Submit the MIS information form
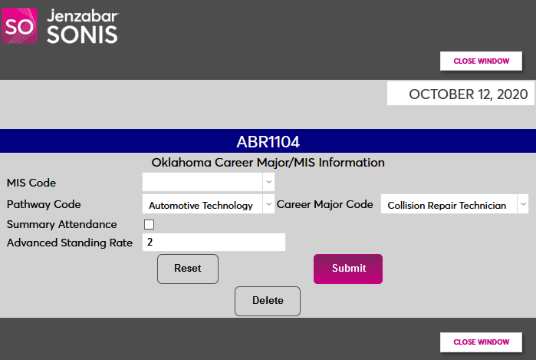536x360 pixels. (348, 269)
